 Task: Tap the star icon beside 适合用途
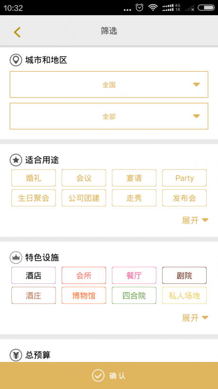tap(16, 160)
